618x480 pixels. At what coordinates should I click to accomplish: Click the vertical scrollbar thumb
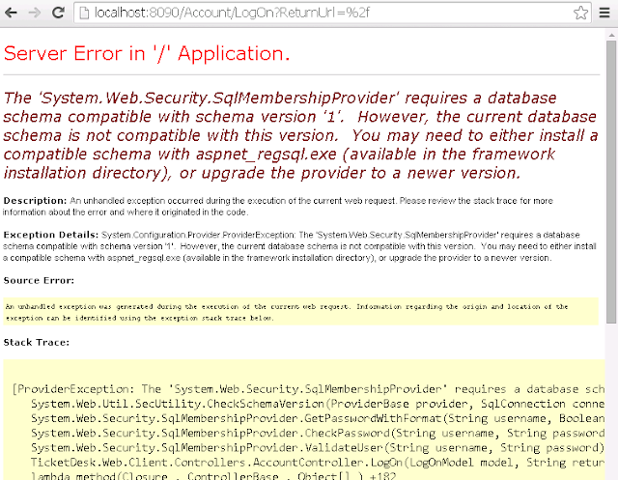pyautogui.click(x=611, y=182)
